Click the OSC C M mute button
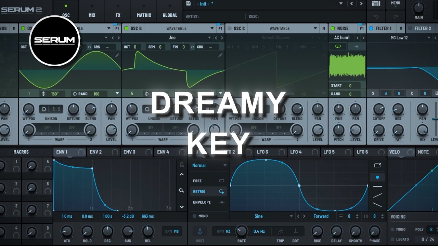The height and width of the screenshot is (246, 438). click(x=323, y=28)
